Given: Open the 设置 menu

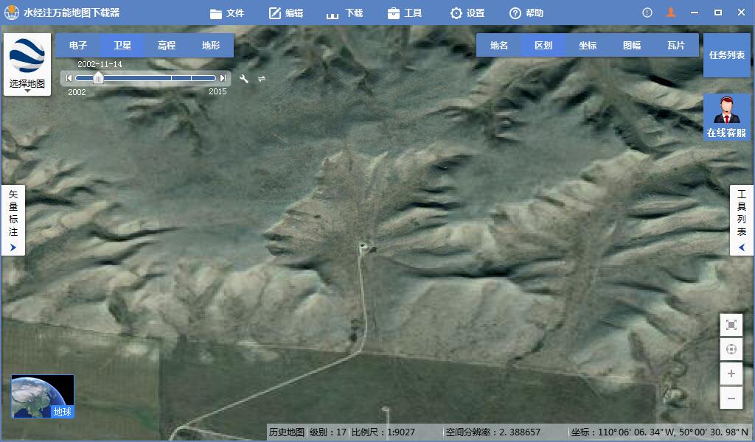Looking at the screenshot, I should tap(467, 13).
